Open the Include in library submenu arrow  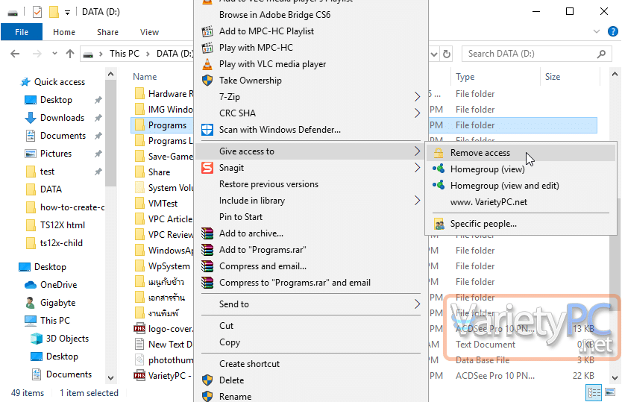click(x=417, y=201)
